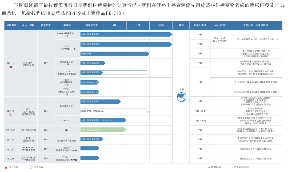The height and width of the screenshot is (172, 288).
Task: Click the PB-2301 preclinical progress bar
Action: [90, 148]
